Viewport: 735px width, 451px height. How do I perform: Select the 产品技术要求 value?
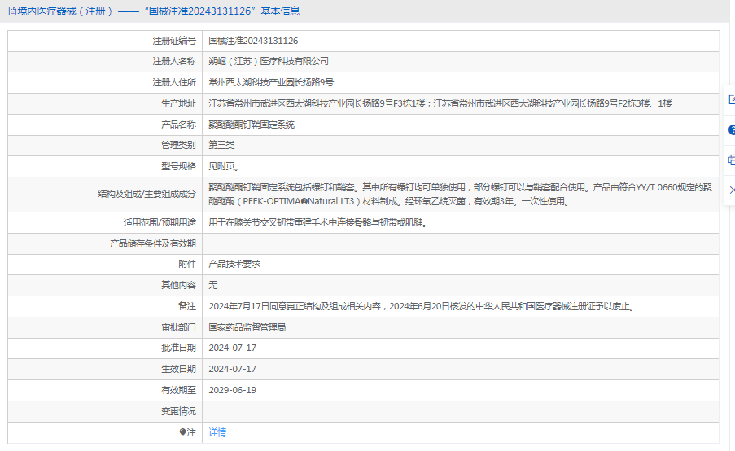234,264
